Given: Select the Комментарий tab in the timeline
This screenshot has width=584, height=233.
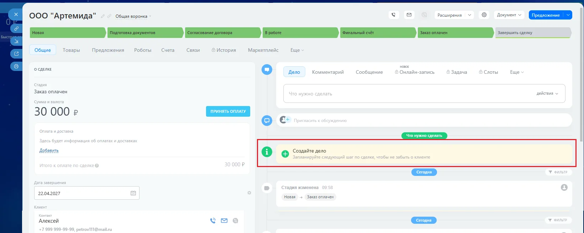Looking at the screenshot, I should tap(328, 72).
